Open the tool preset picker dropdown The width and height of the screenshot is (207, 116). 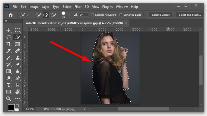point(28,15)
